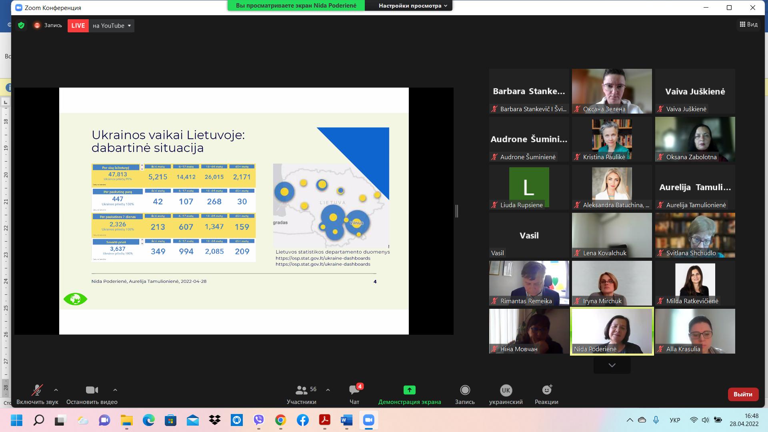The image size is (768, 432).
Task: Click the red Выйти leave button
Action: [742, 394]
